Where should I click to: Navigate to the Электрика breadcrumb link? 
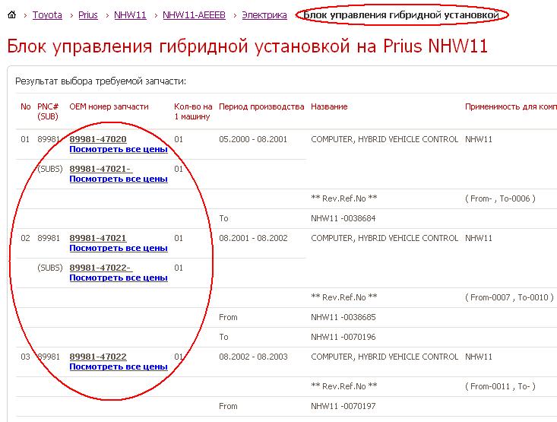264,15
